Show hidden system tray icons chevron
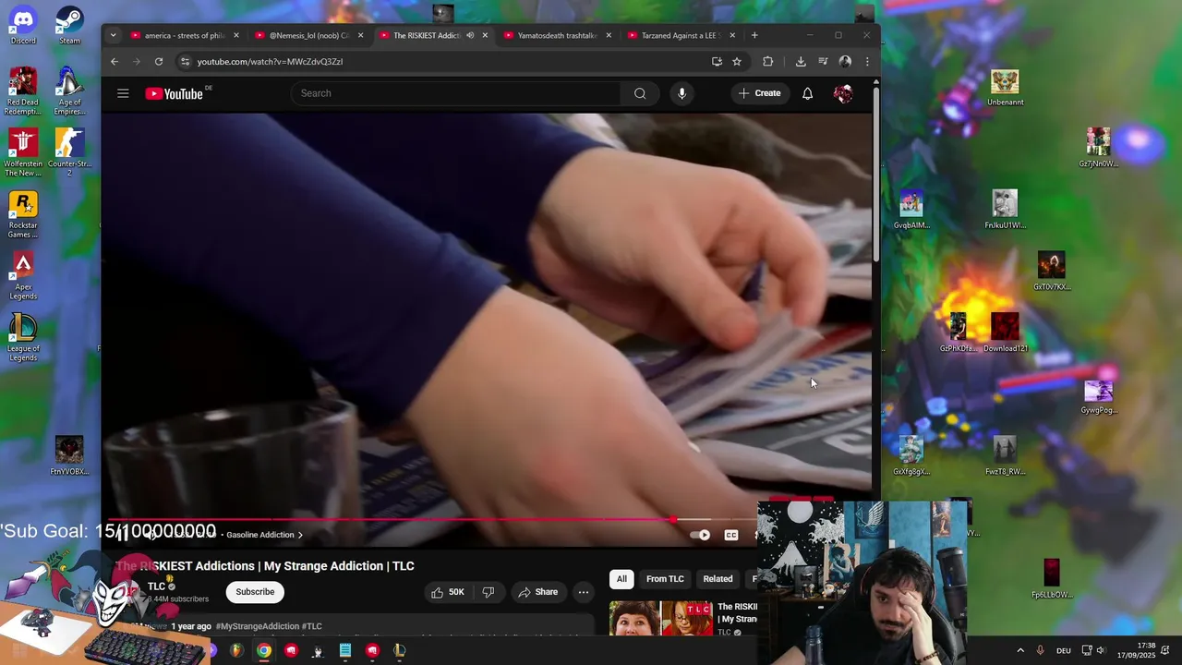The width and height of the screenshot is (1182, 665). pos(1020,650)
